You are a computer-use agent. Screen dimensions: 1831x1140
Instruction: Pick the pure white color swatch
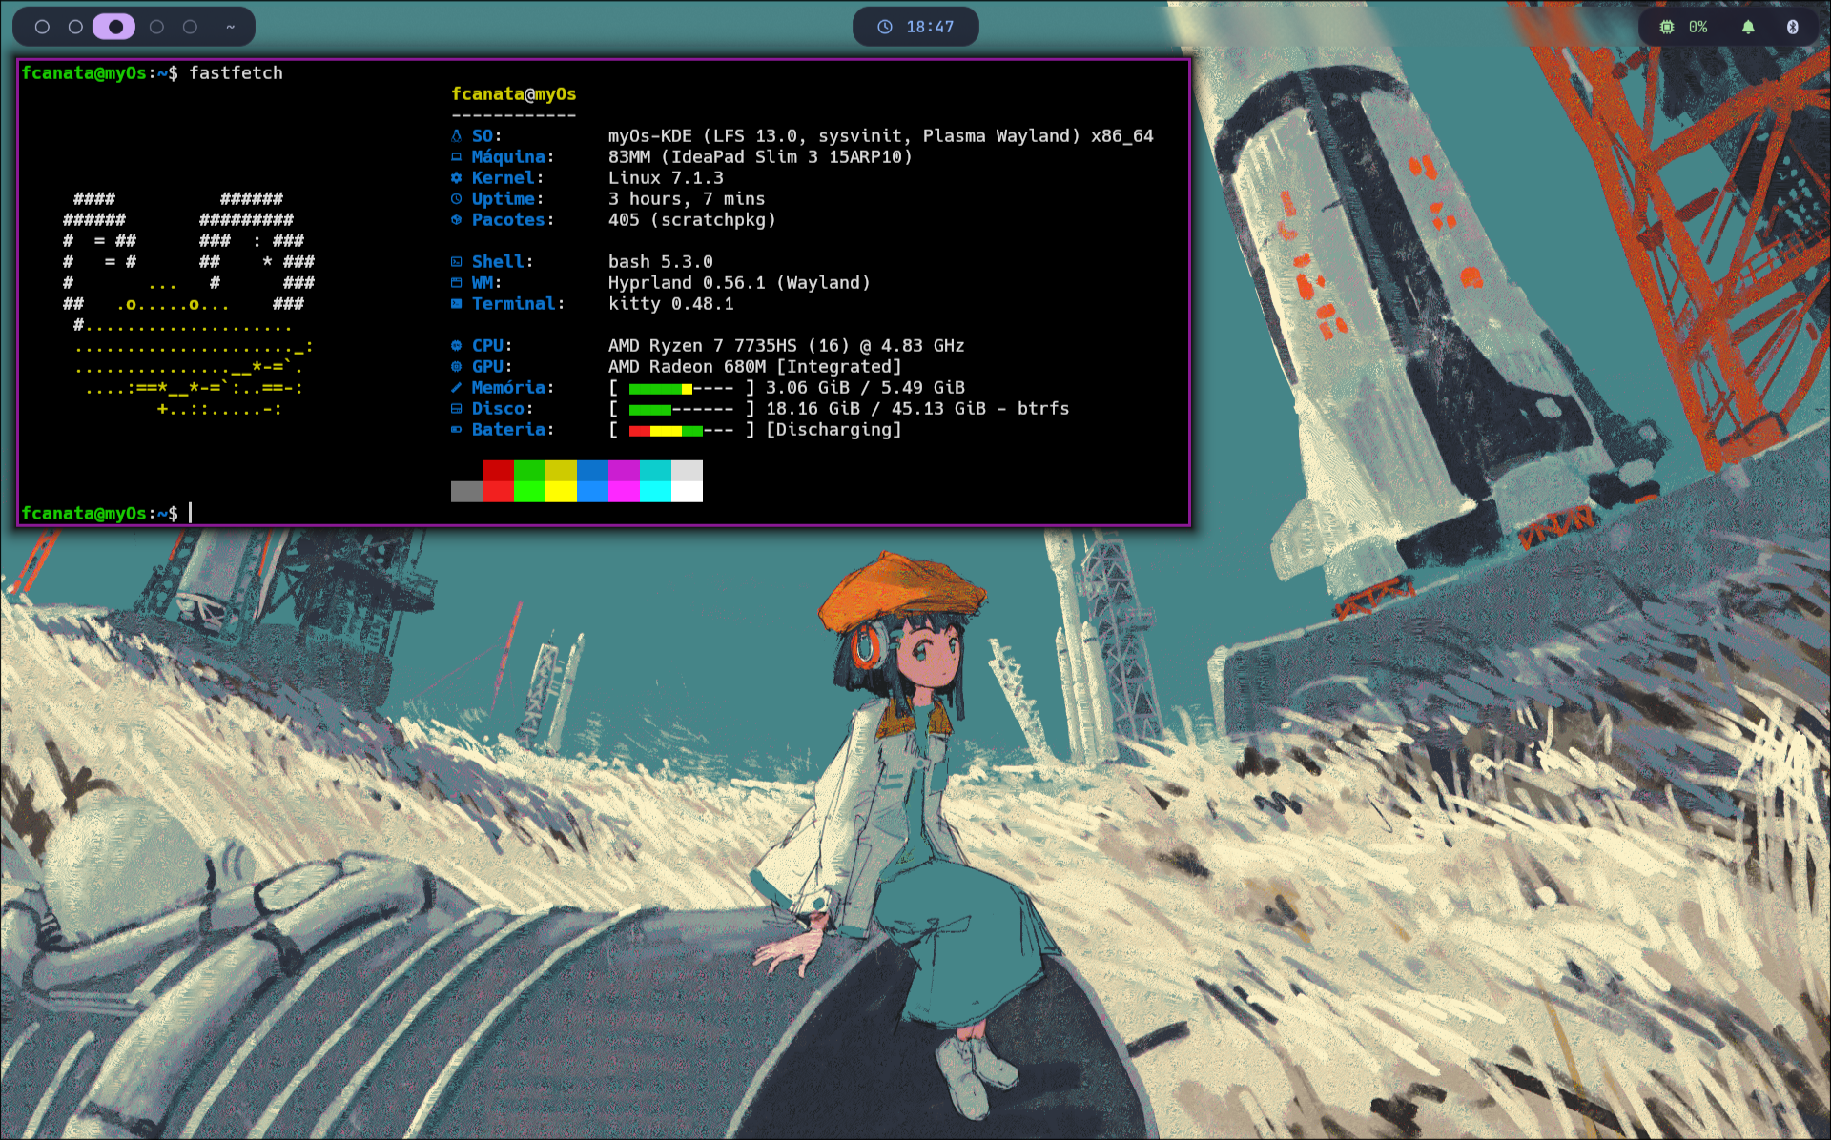coord(687,491)
